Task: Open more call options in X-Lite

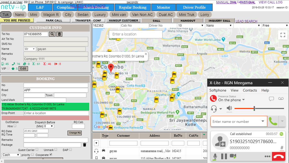Action: click(x=268, y=156)
